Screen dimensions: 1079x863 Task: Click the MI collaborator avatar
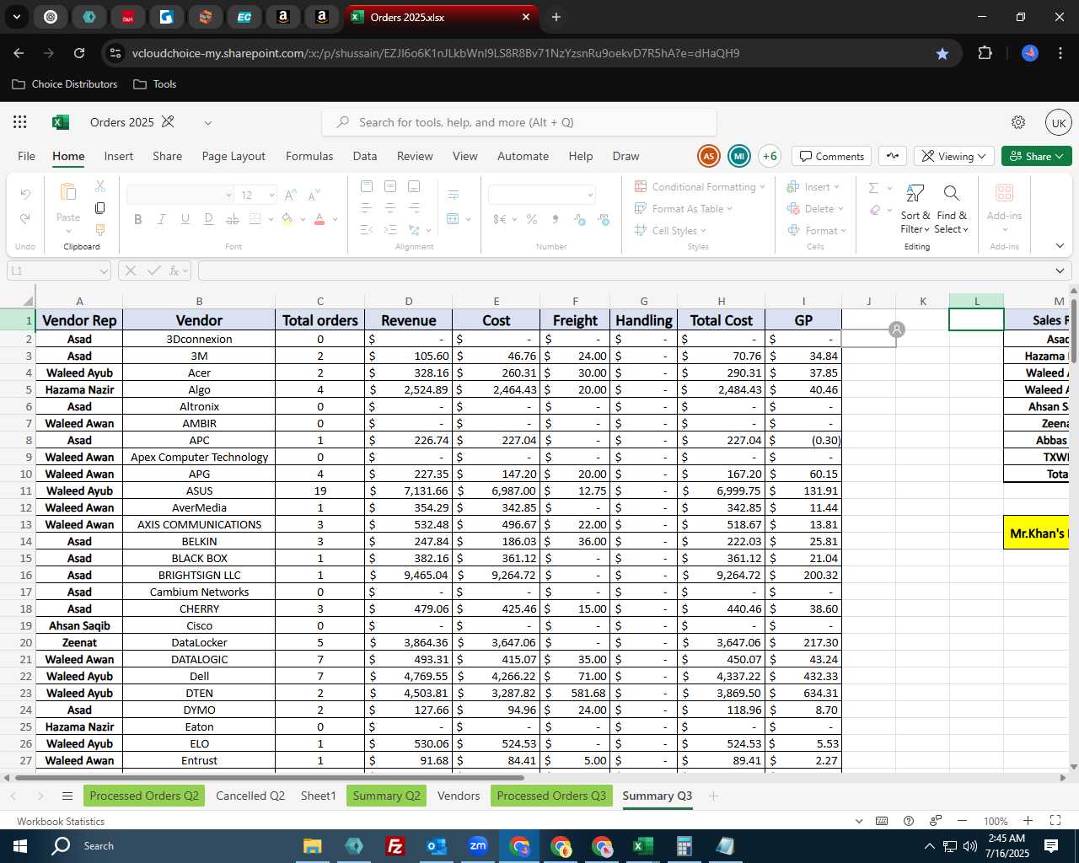pyautogui.click(x=738, y=156)
